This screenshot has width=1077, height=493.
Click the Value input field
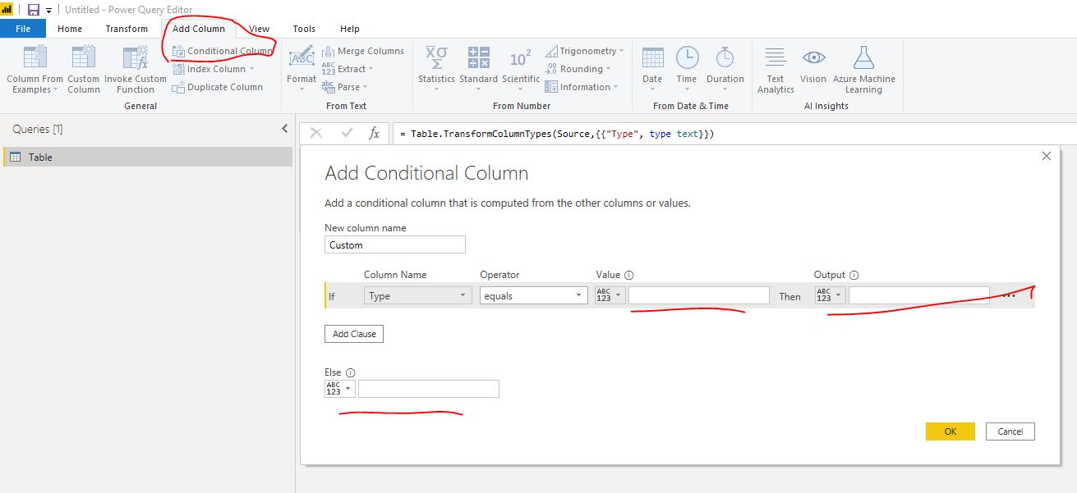click(x=699, y=295)
